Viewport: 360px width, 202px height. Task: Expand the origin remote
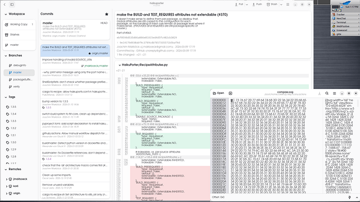pyautogui.click(x=7, y=193)
